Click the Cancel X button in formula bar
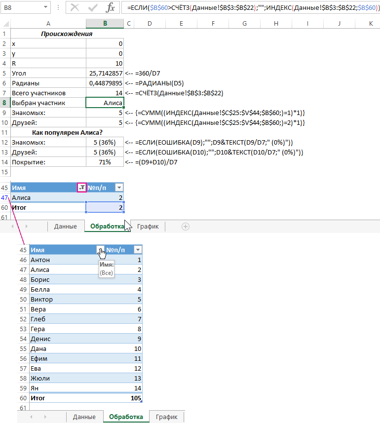 pyautogui.click(x=75, y=7)
